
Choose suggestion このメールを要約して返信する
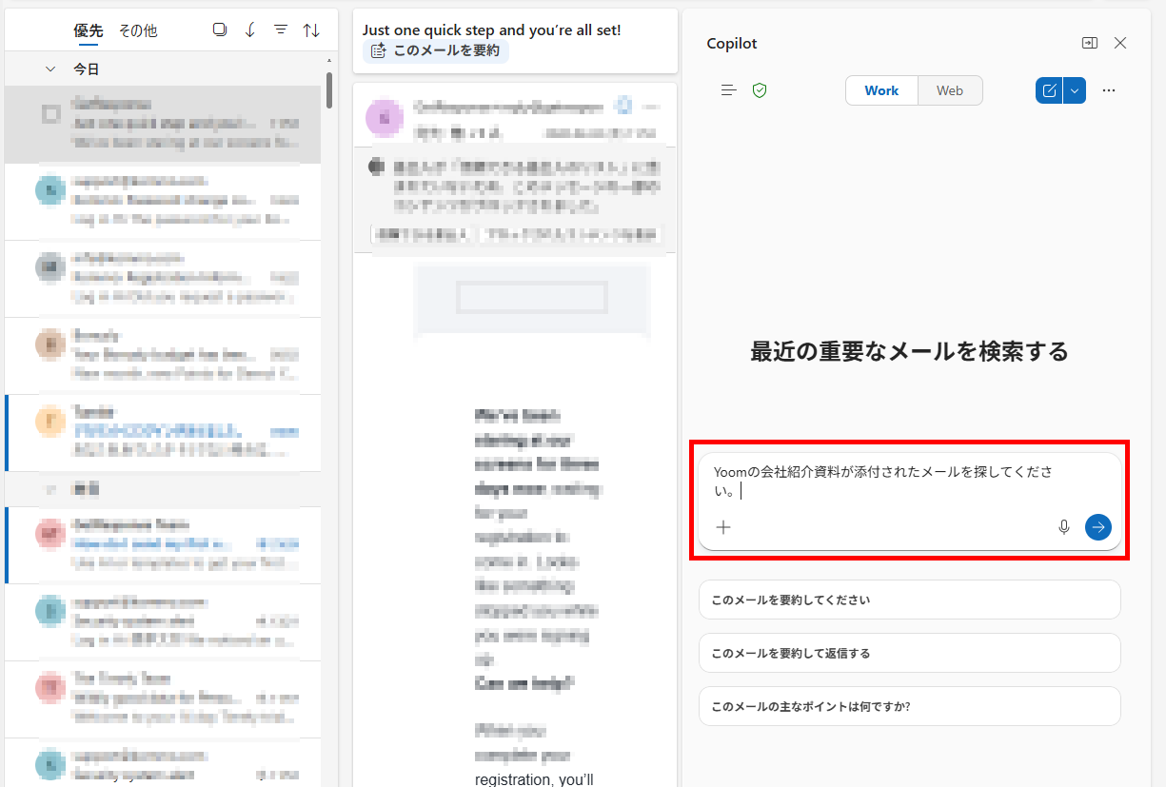(909, 653)
